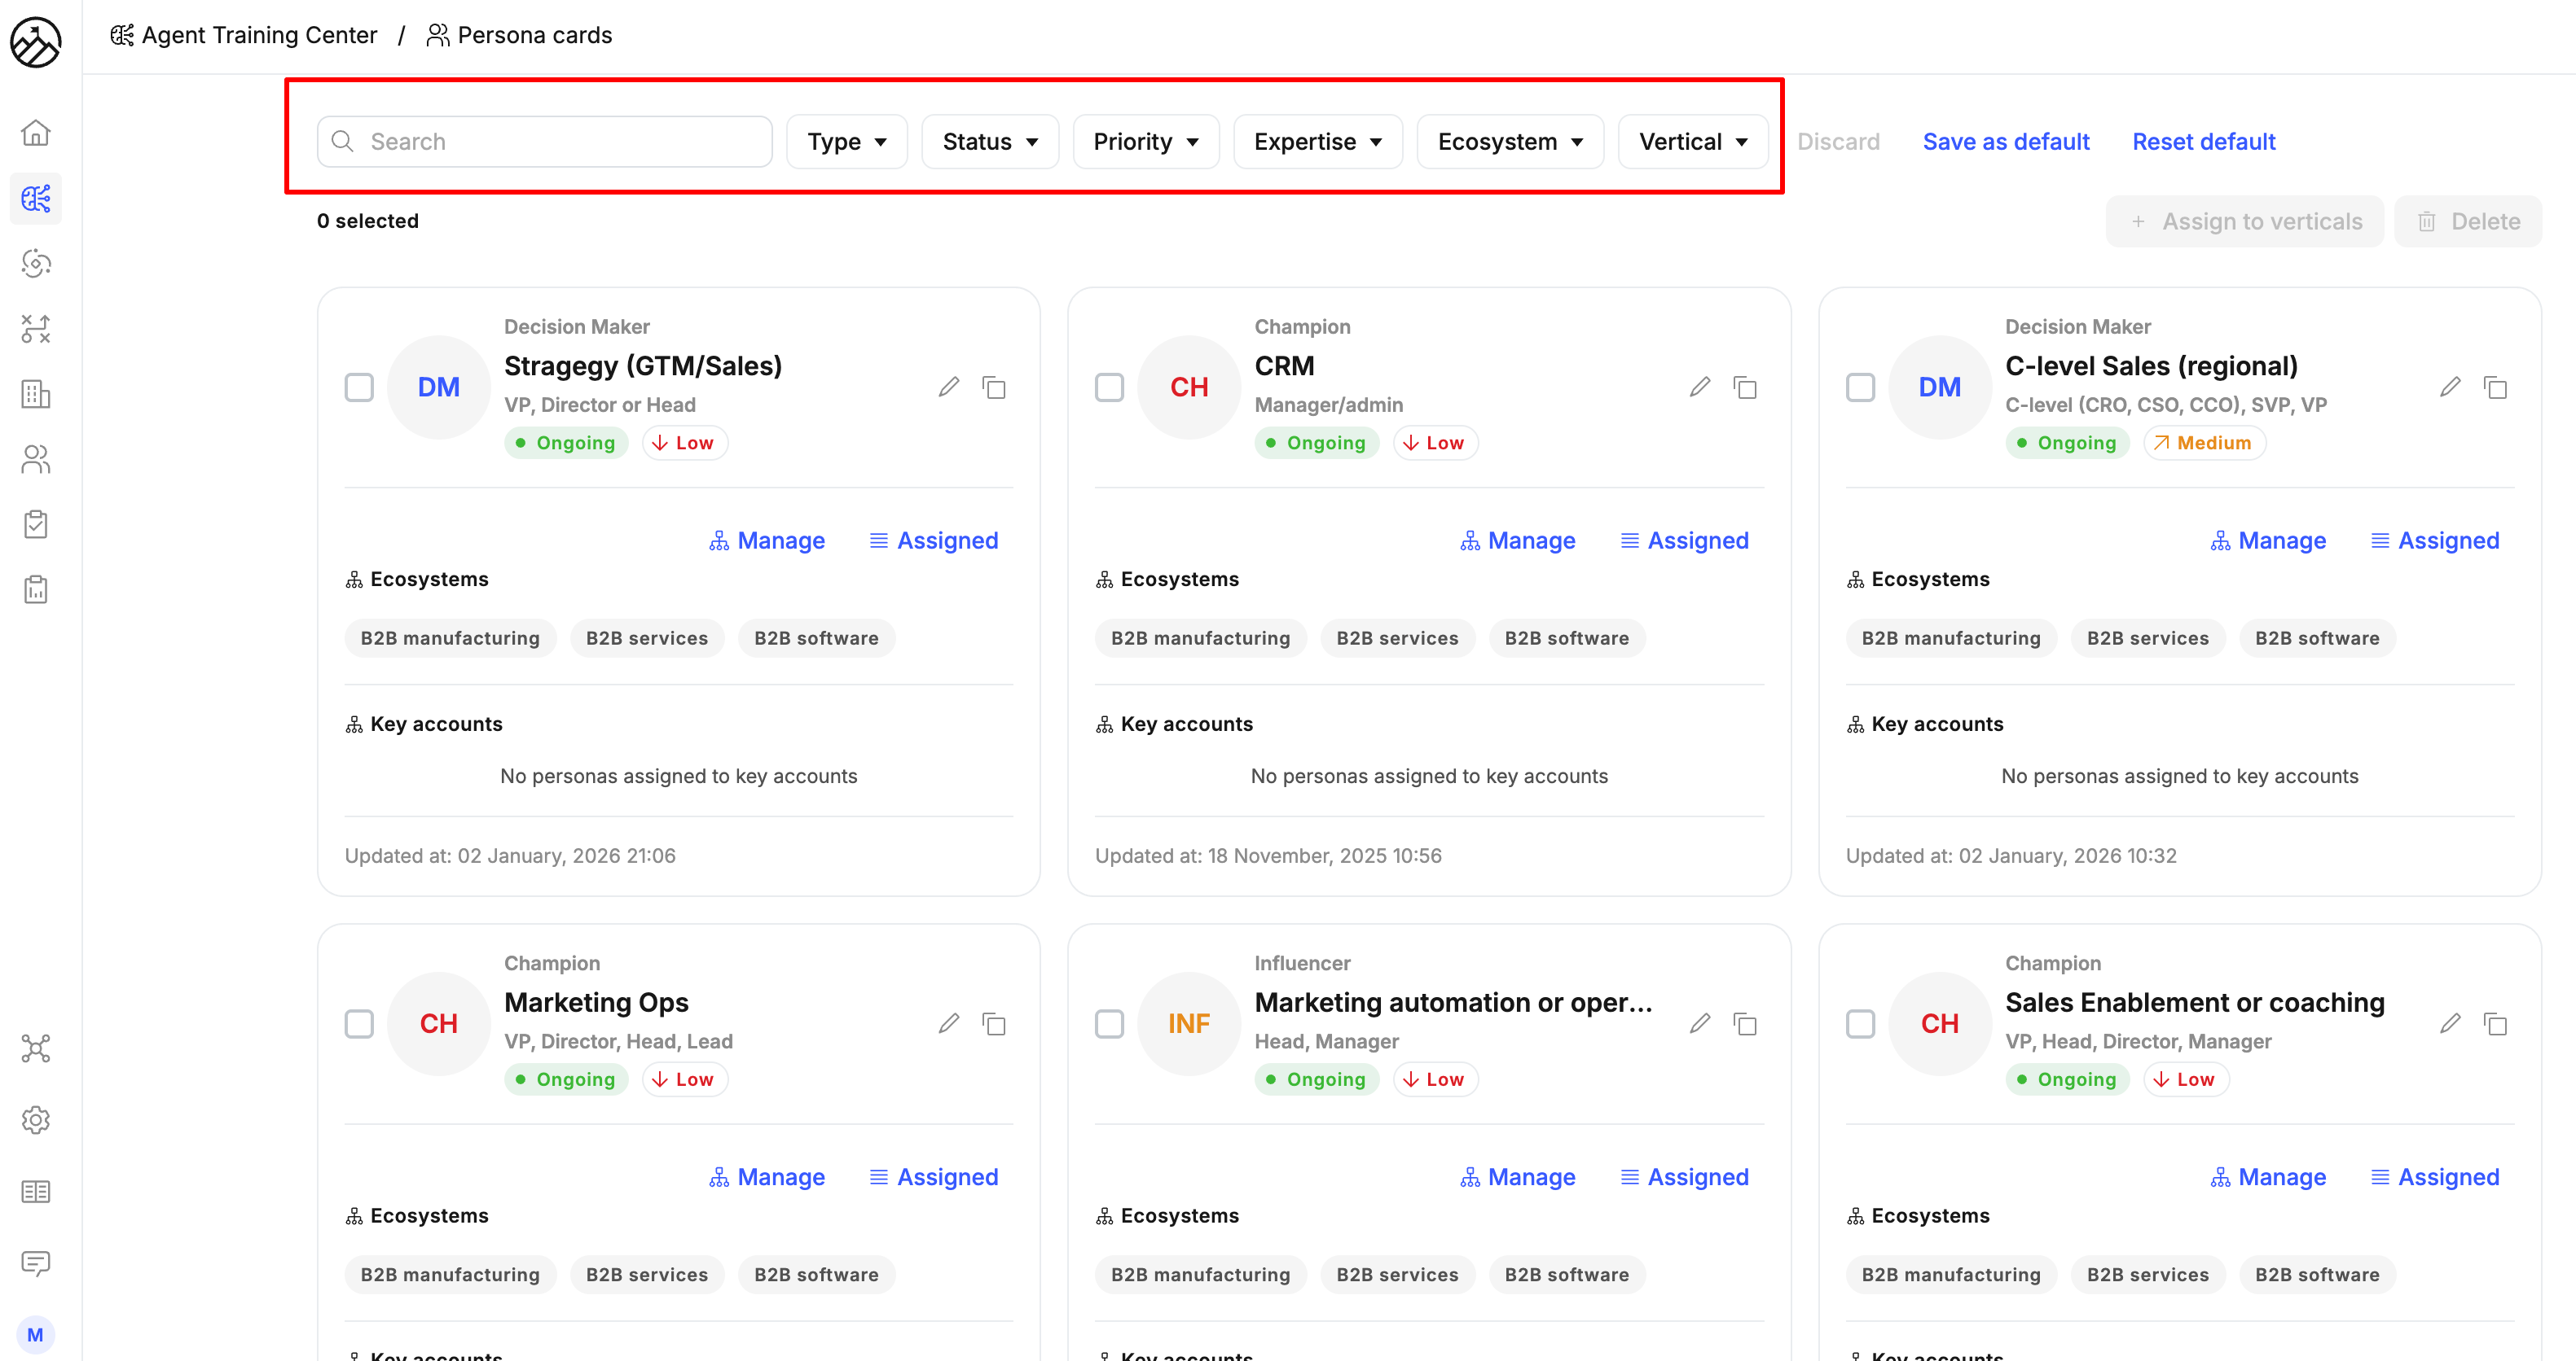The image size is (2576, 1361).
Task: Duplicate the Stragegy (GTM/Sales) persona card
Action: [994, 387]
